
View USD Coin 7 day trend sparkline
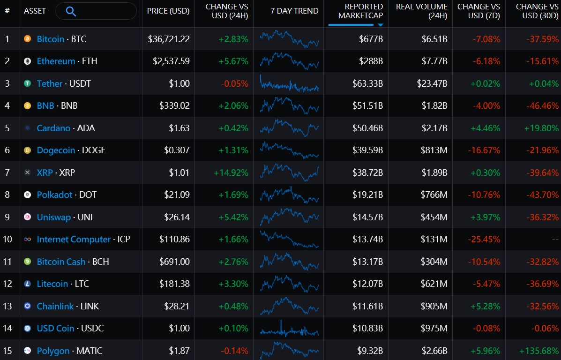pyautogui.click(x=289, y=328)
